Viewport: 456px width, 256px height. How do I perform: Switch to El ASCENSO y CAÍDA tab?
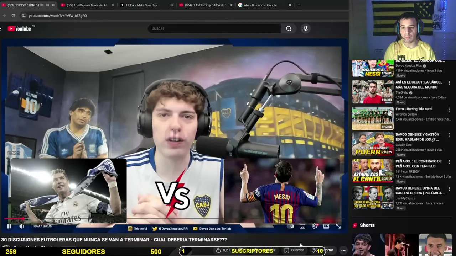click(205, 5)
